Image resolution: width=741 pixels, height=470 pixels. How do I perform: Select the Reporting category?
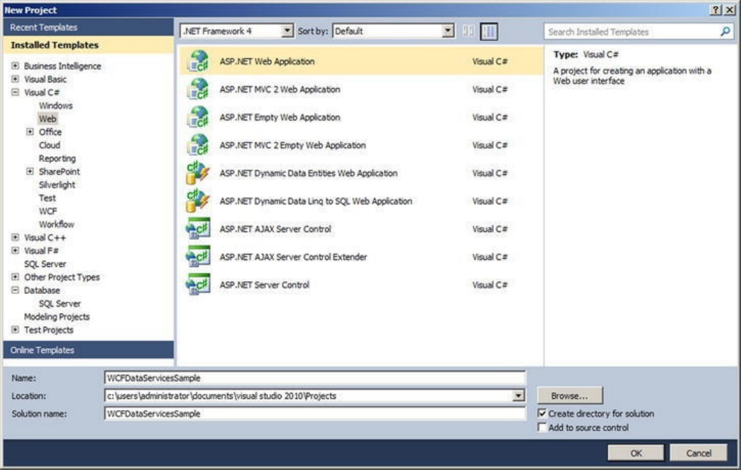[x=57, y=158]
